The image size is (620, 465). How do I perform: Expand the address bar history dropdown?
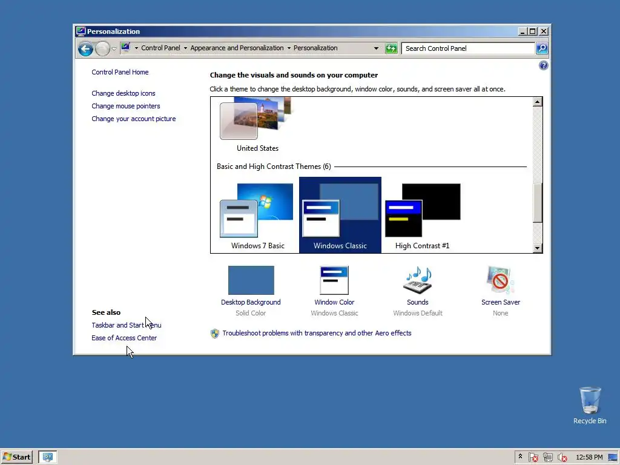click(x=376, y=48)
